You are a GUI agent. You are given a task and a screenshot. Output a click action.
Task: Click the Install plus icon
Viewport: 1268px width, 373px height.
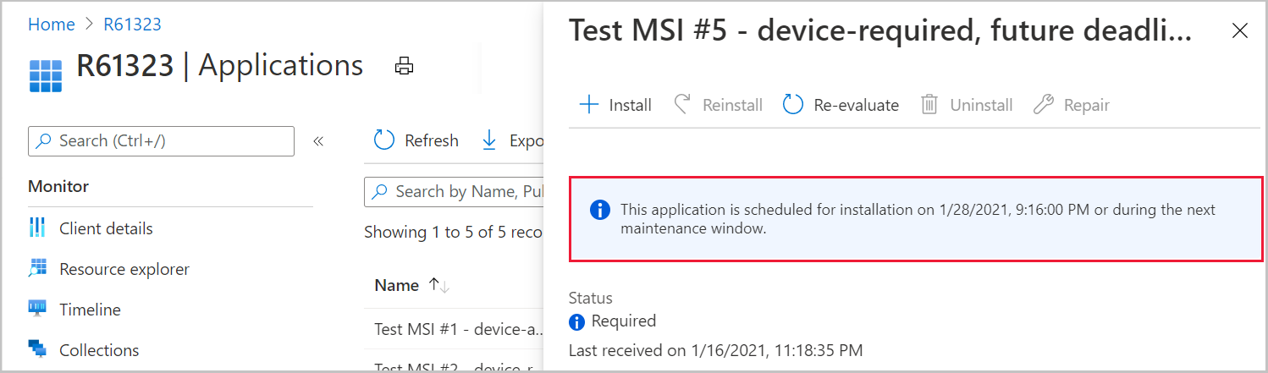tap(588, 105)
